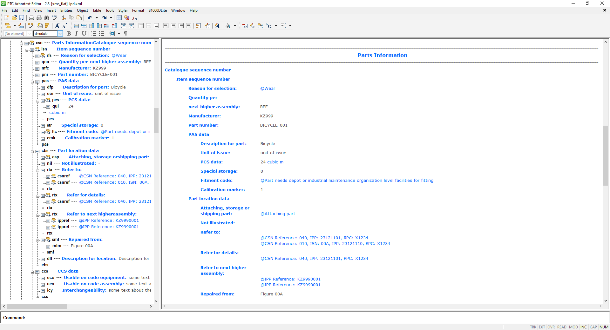The image size is (610, 330).
Task: Open the Styler menu
Action: [x=123, y=10]
